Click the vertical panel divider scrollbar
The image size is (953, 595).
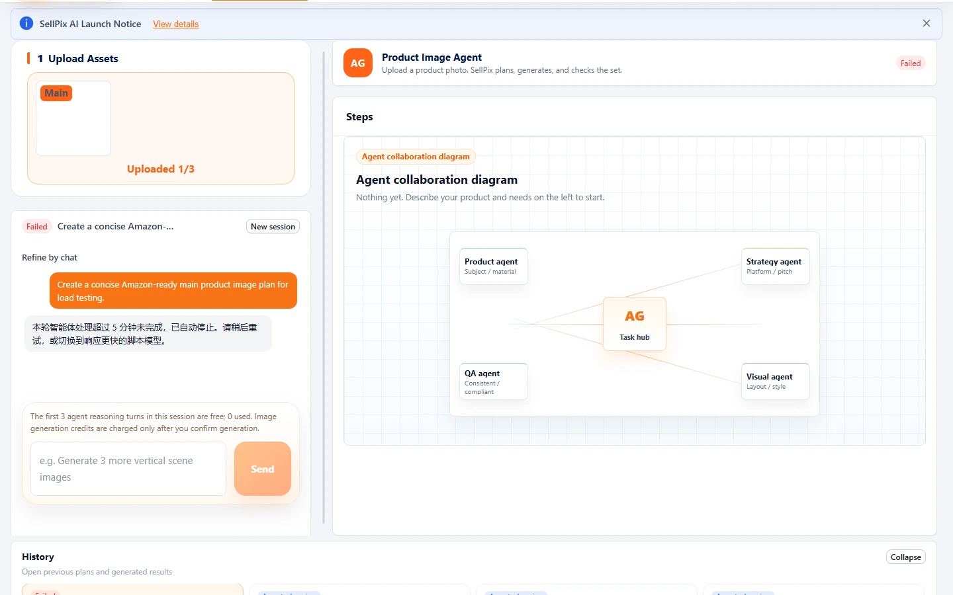tap(324, 288)
